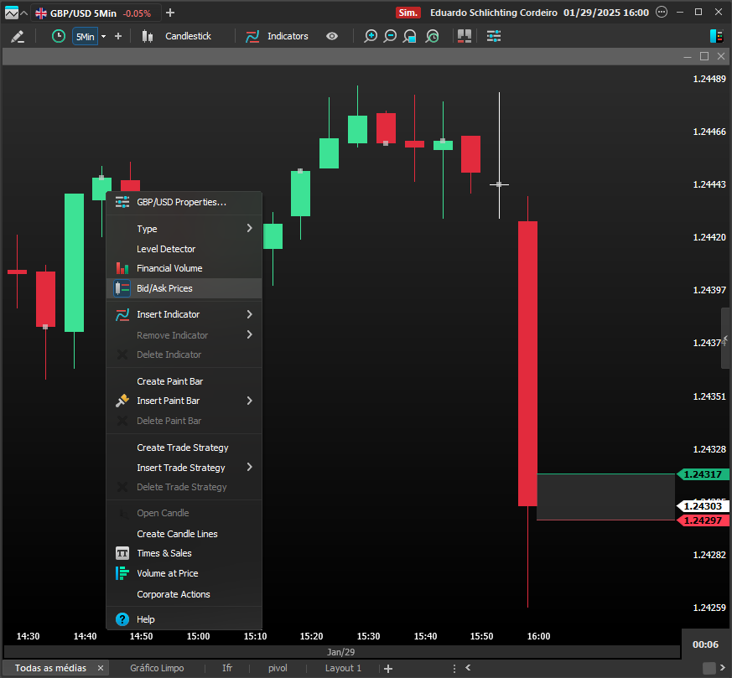Toggle Financial Volume display
The width and height of the screenshot is (732, 678).
(x=169, y=268)
